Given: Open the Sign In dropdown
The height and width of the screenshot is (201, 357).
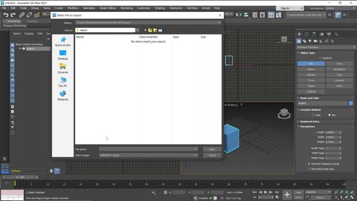Looking at the screenshot, I should tap(290, 8).
